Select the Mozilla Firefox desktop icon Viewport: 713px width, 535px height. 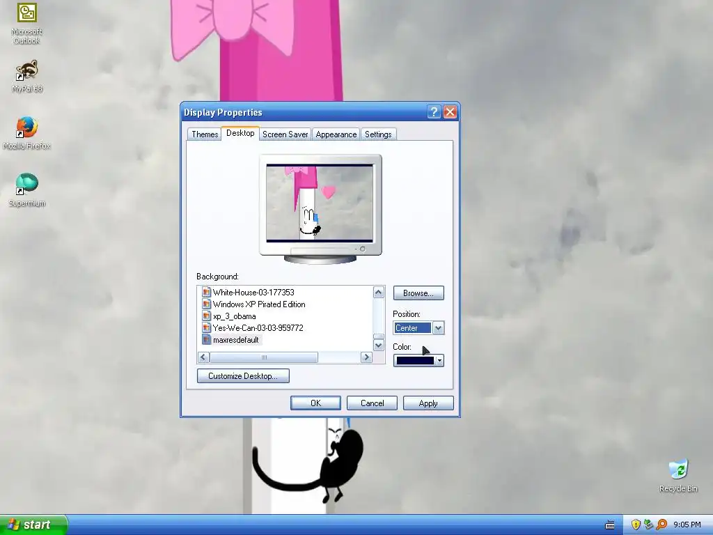(26, 133)
